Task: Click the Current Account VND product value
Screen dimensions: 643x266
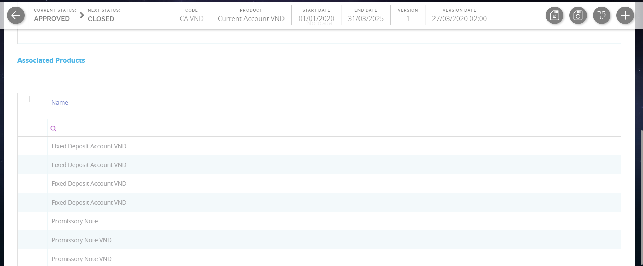Action: coord(251,19)
